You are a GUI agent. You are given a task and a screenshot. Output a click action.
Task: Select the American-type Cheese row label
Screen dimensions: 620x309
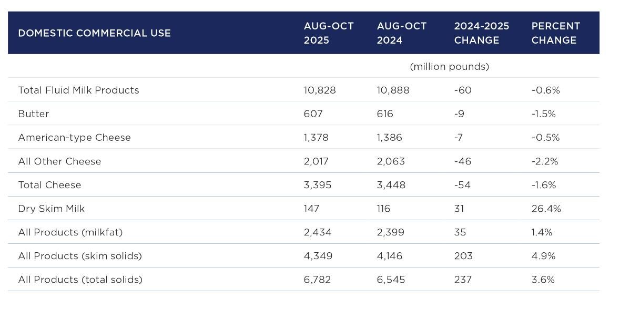pos(74,138)
